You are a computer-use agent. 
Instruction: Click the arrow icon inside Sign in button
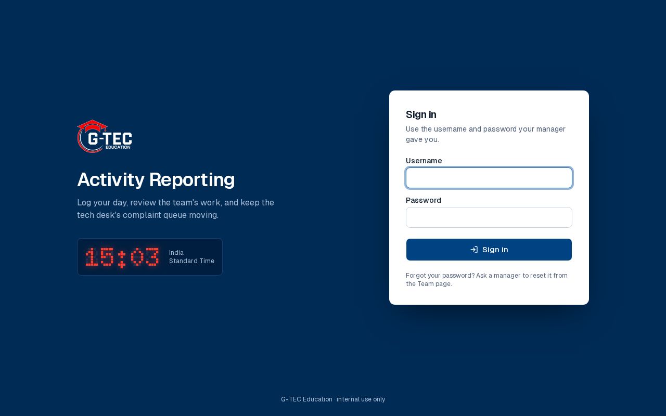coord(474,250)
